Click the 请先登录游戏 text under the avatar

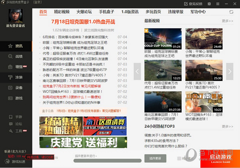click(16, 26)
